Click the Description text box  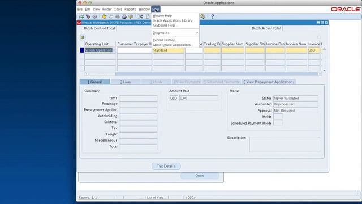click(285, 144)
